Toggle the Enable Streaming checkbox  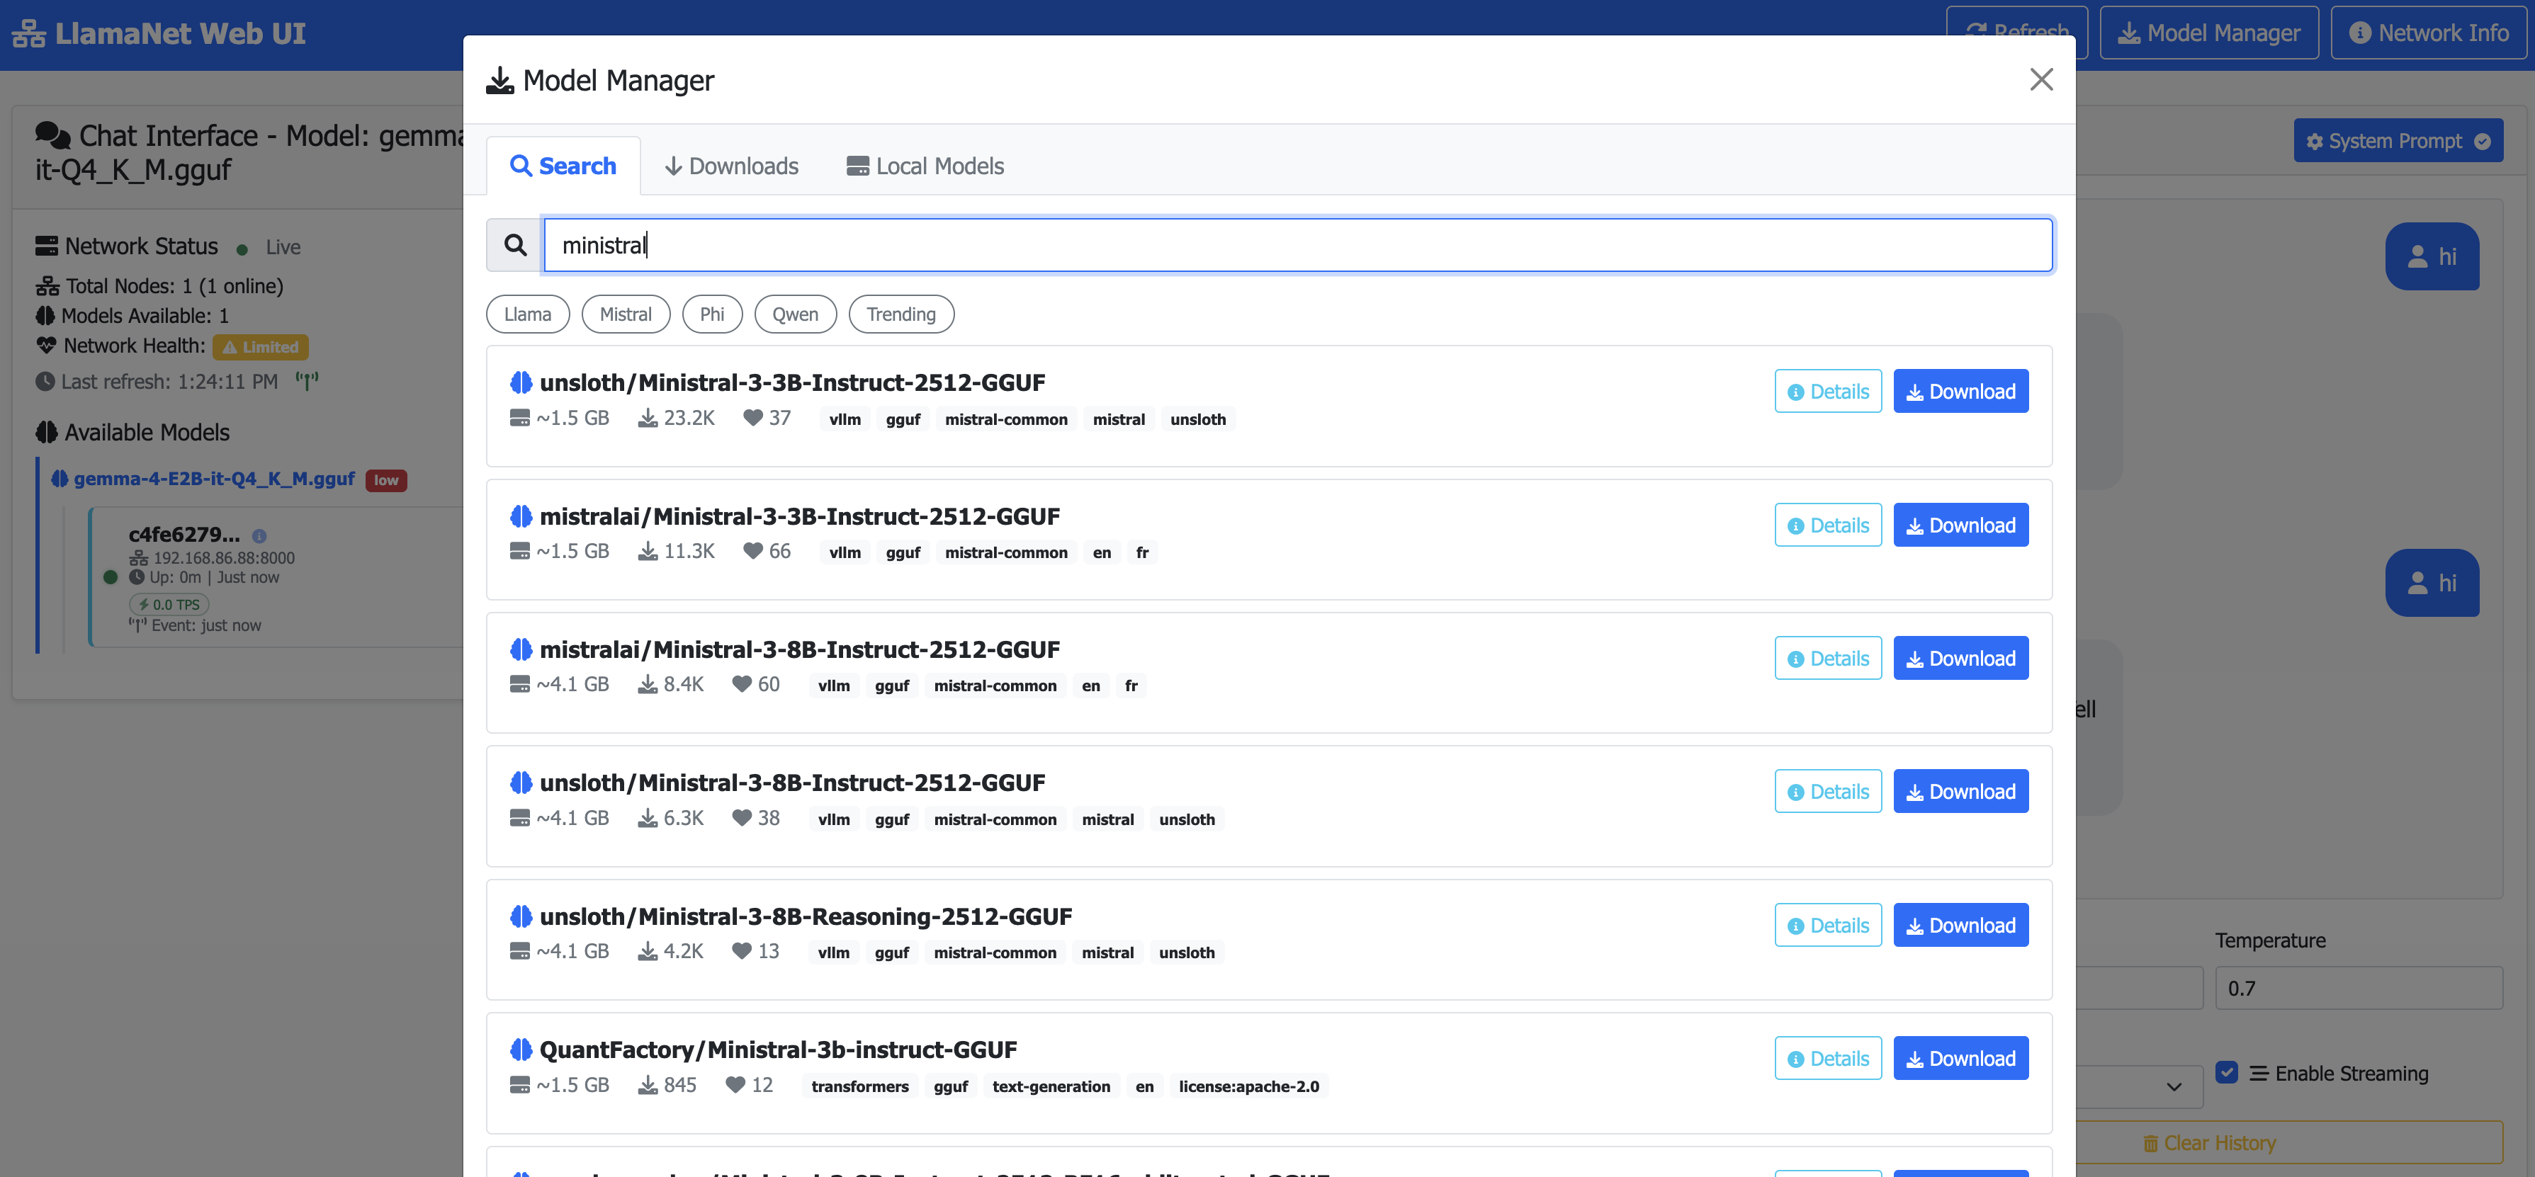coord(2227,1071)
